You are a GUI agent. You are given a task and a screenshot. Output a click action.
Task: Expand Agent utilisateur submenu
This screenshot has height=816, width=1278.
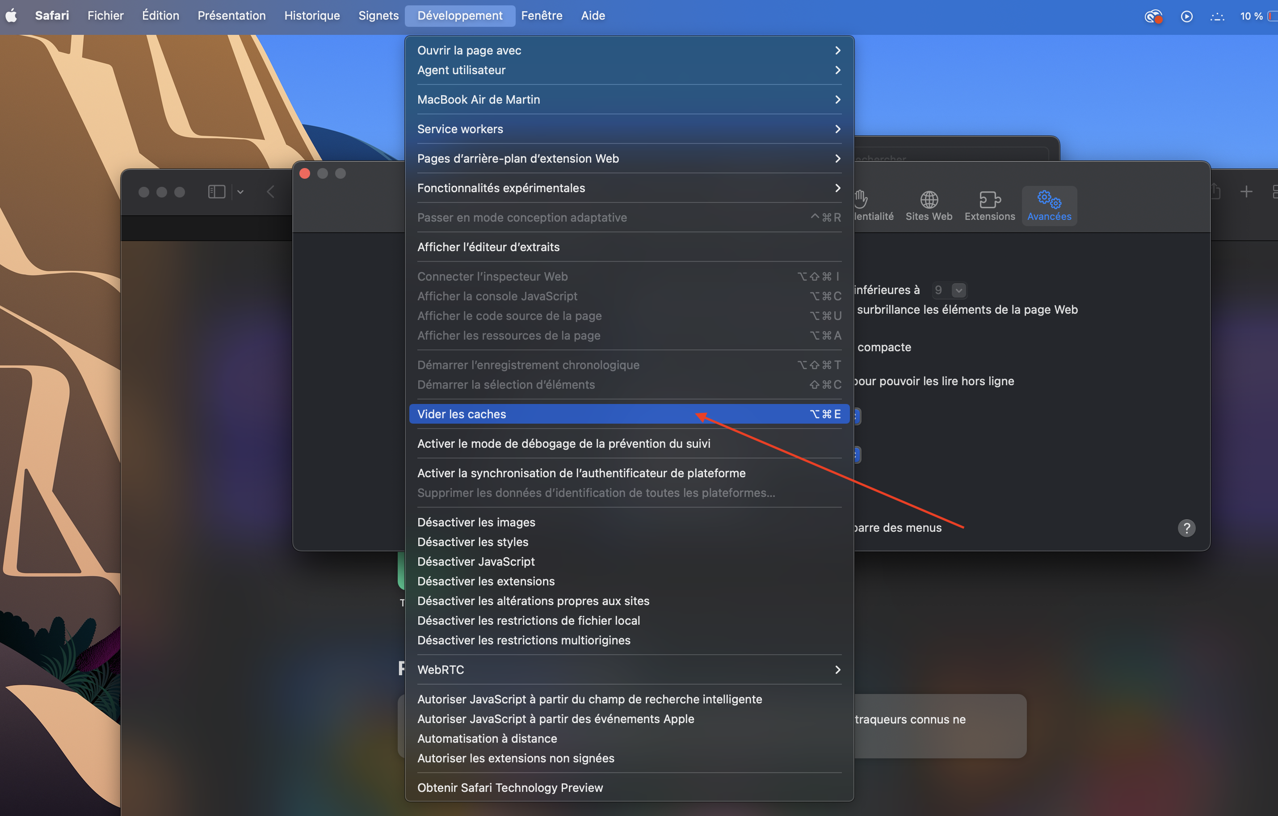(x=630, y=70)
